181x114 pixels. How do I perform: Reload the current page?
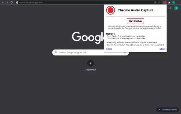(12, 2)
